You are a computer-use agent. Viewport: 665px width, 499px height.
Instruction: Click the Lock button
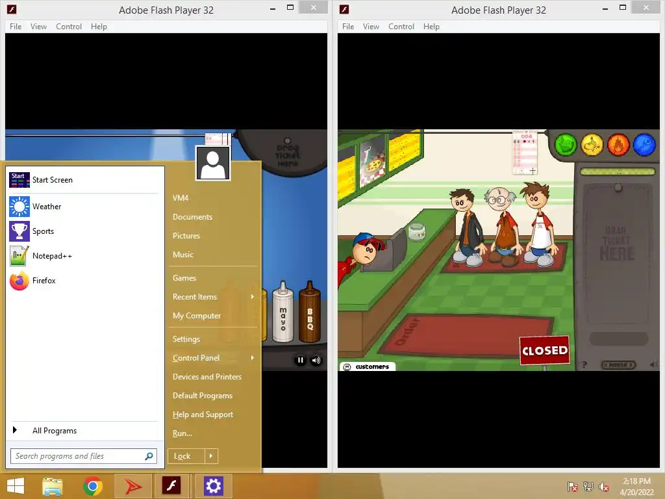tap(186, 456)
